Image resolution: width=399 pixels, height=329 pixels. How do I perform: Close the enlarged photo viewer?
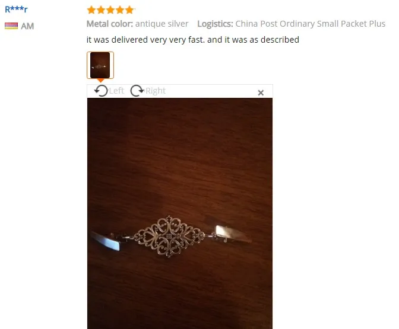pos(261,92)
